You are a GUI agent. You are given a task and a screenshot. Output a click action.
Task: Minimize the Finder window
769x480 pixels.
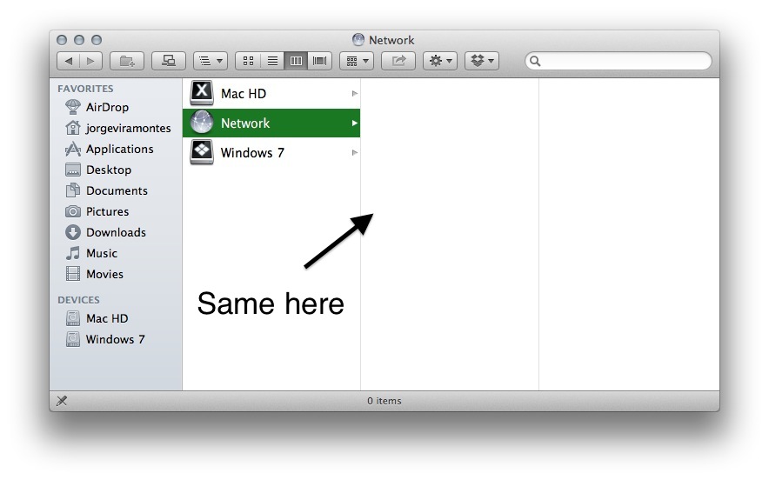coord(79,40)
